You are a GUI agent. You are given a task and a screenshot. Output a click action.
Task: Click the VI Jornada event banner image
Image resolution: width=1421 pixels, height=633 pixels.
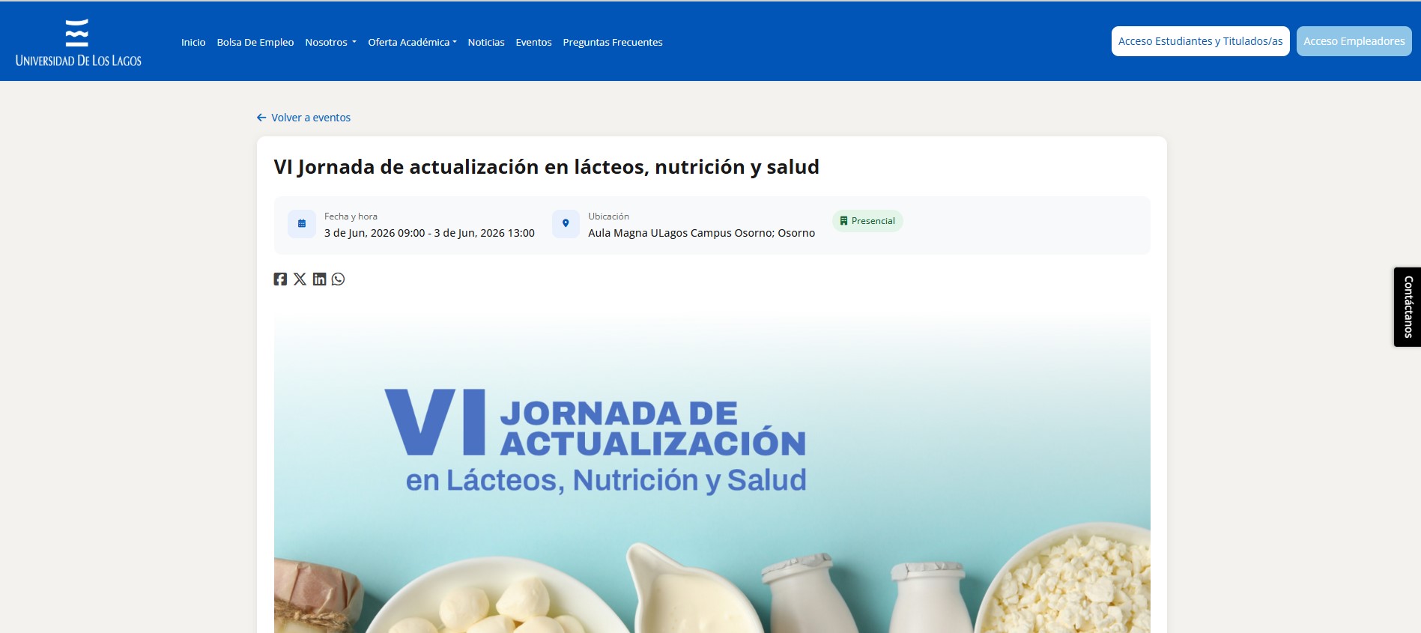[712, 472]
